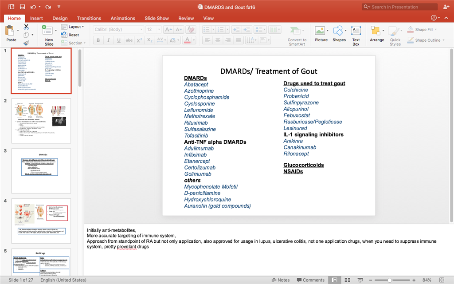
Task: Open the font name Calibri (Body) combo box
Action: [118, 30]
